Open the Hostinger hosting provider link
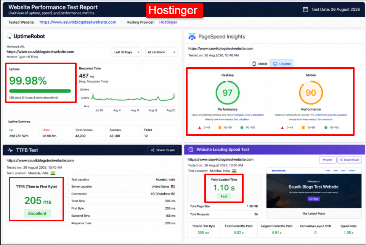This screenshot has height=245, width=366. pos(168,22)
